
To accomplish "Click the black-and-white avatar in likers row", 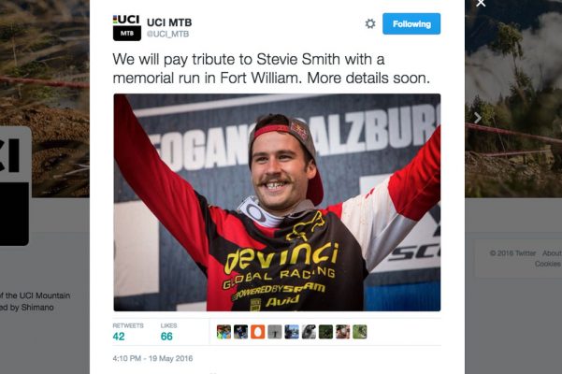I will pos(309,332).
